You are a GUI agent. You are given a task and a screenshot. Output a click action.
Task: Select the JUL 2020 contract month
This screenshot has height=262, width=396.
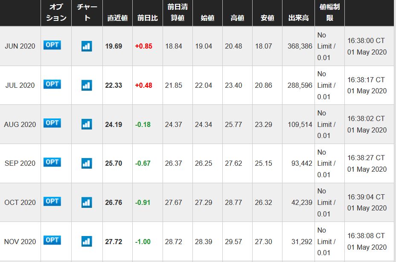coord(20,85)
